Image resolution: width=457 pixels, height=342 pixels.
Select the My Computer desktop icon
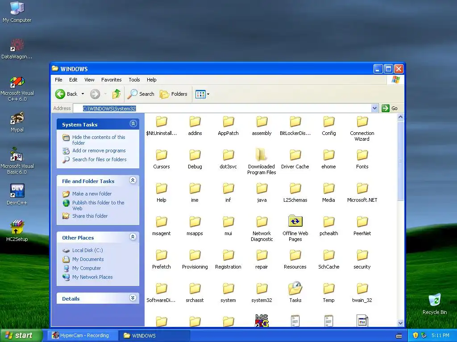point(17,12)
